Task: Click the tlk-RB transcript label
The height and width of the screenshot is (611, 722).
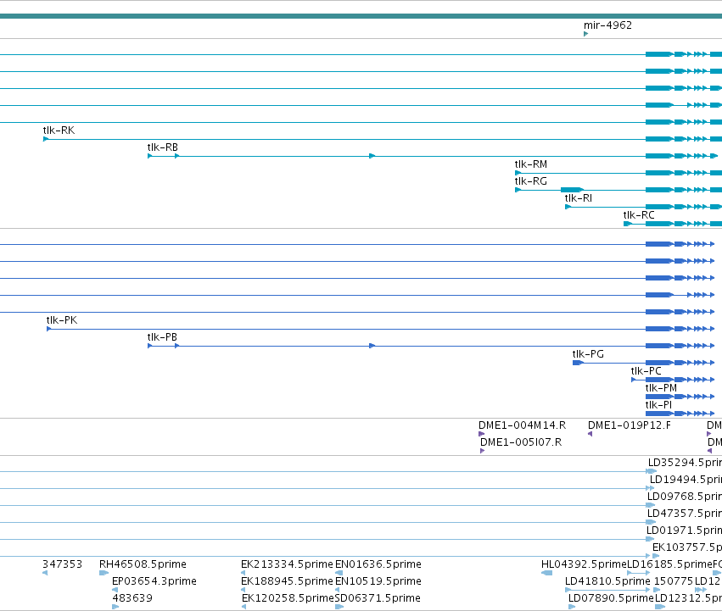Action: pyautogui.click(x=163, y=147)
